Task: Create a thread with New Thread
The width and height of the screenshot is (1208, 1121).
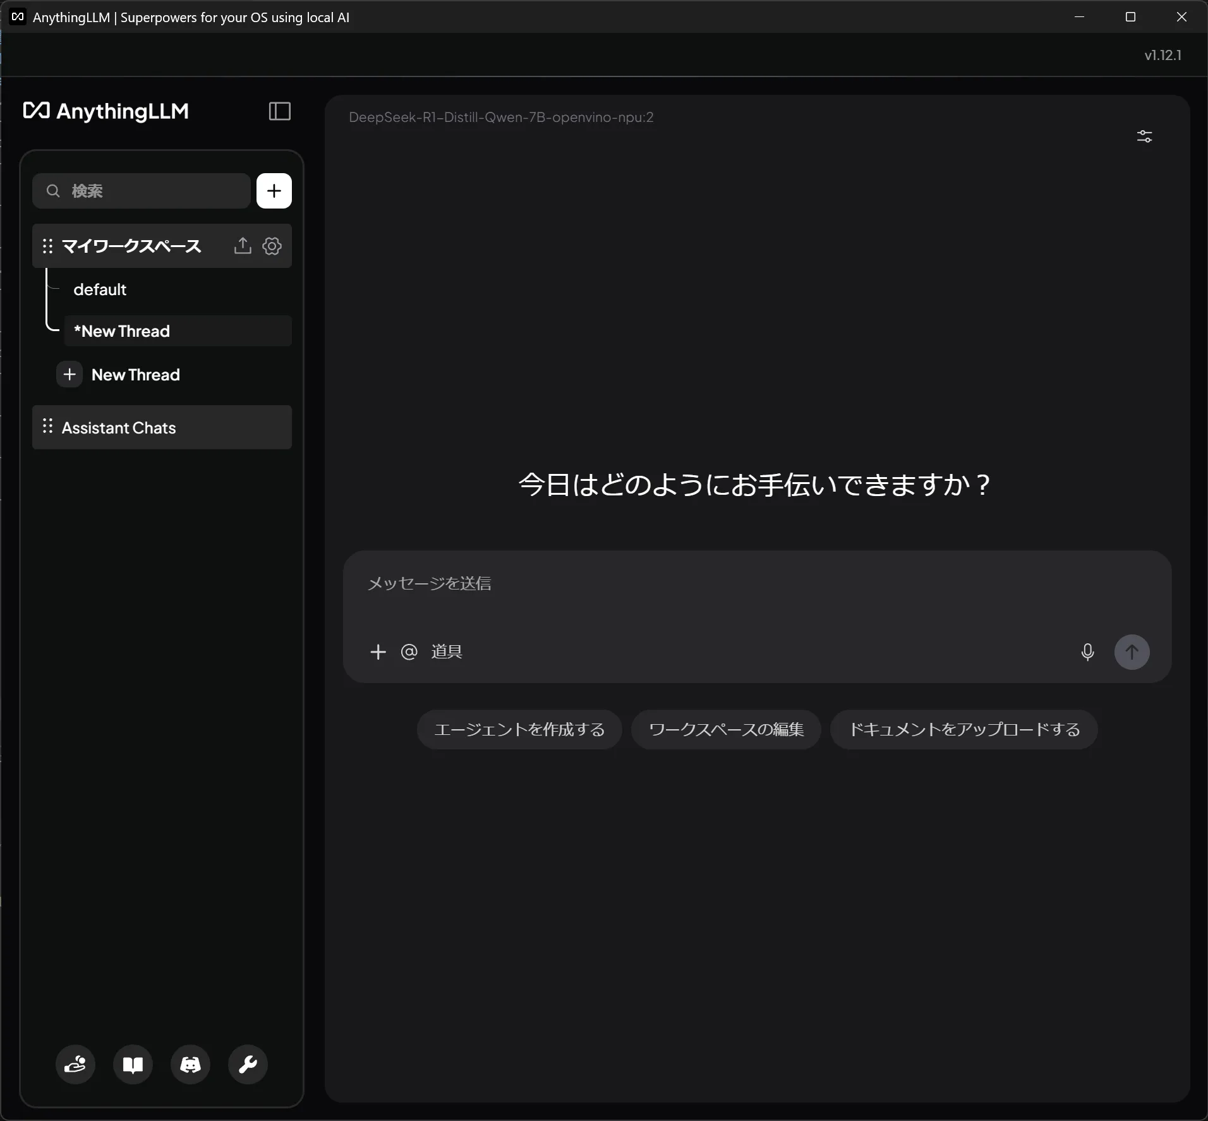Action: [x=136, y=375]
